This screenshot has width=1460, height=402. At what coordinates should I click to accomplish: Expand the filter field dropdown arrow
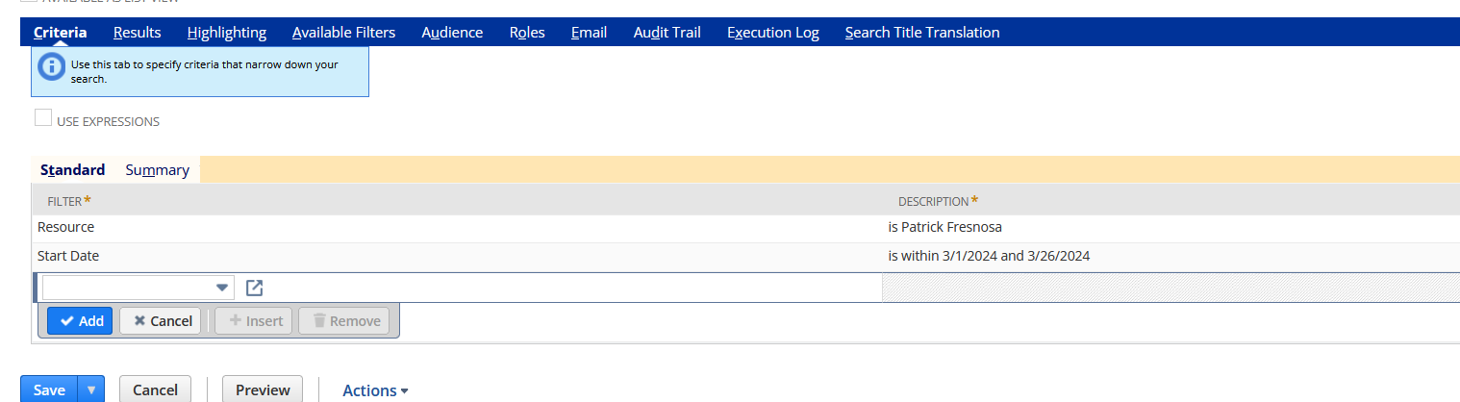click(223, 288)
